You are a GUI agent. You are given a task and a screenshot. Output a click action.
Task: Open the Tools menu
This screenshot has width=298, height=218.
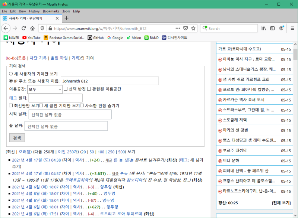pos(66,11)
